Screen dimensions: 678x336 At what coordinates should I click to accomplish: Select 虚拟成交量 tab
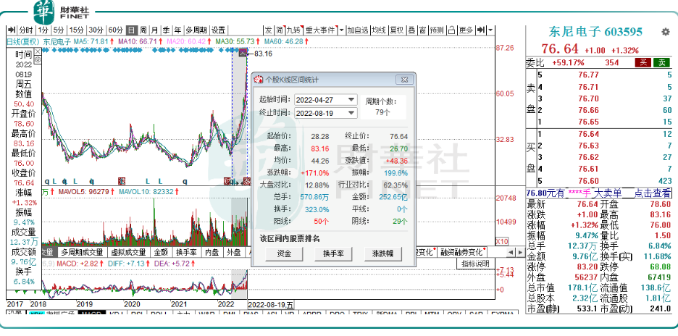128,252
